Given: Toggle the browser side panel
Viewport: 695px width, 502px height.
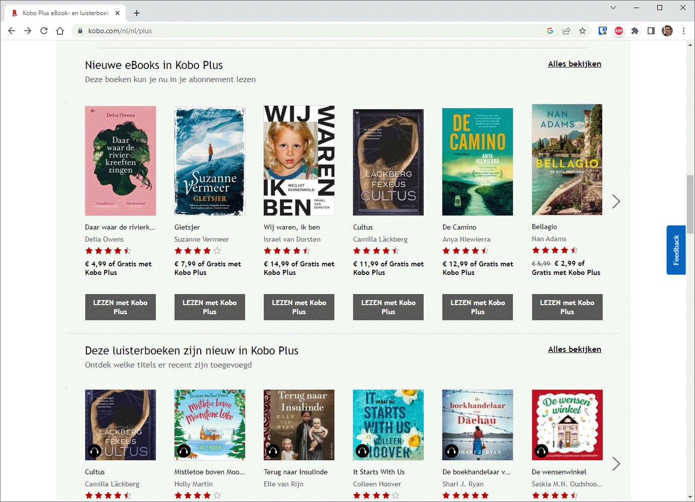Looking at the screenshot, I should [x=651, y=31].
